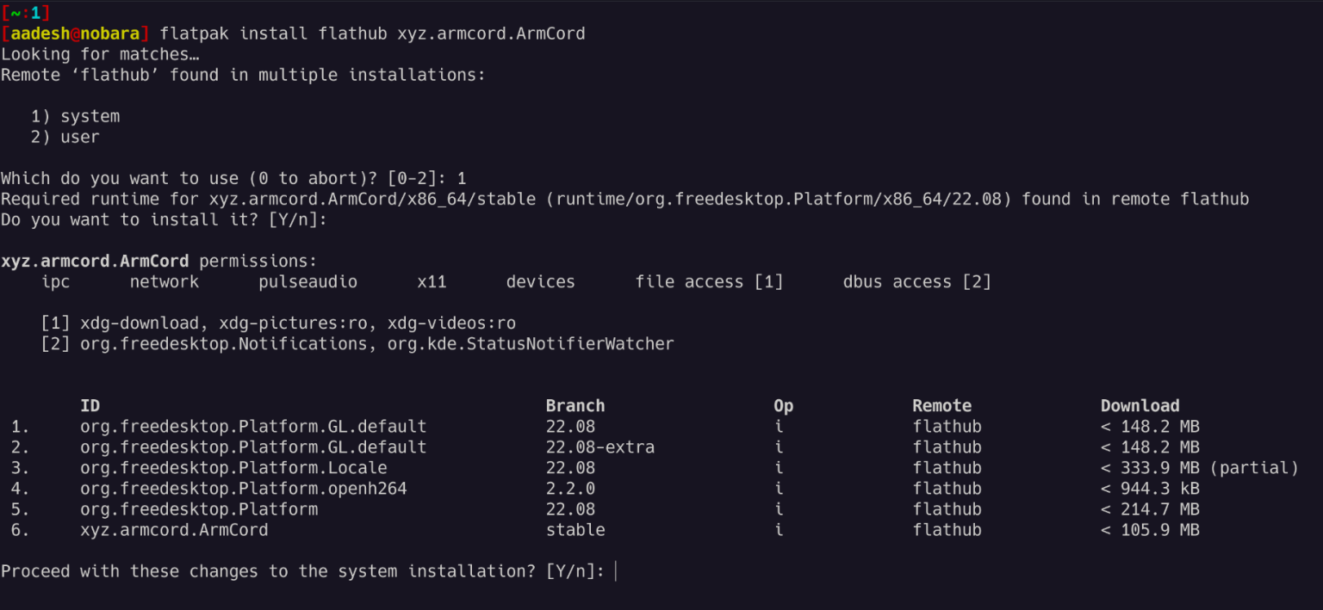The width and height of the screenshot is (1323, 610).
Task: Select the stable branch label for ArmCord
Action: (575, 529)
